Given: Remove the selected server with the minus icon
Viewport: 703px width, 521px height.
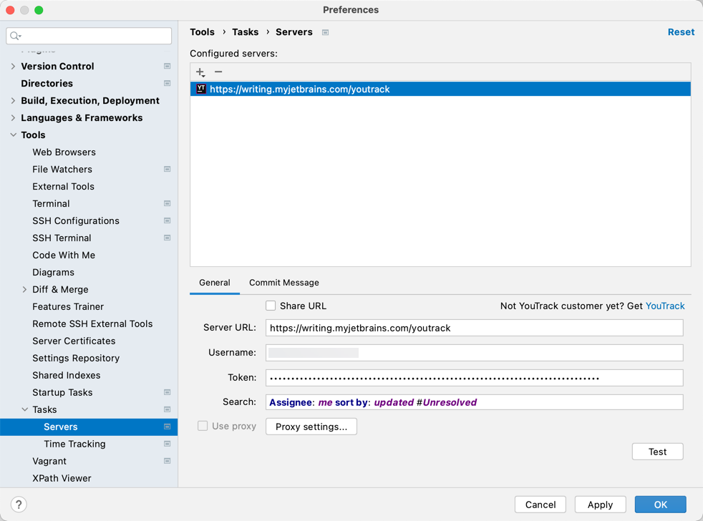Looking at the screenshot, I should [x=218, y=72].
